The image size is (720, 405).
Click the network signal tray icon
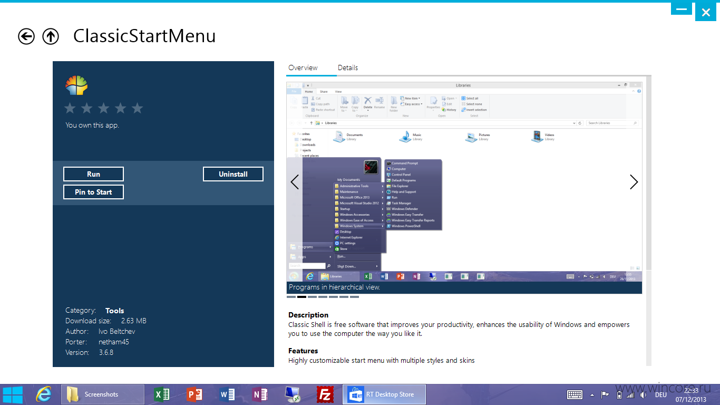[x=630, y=394]
